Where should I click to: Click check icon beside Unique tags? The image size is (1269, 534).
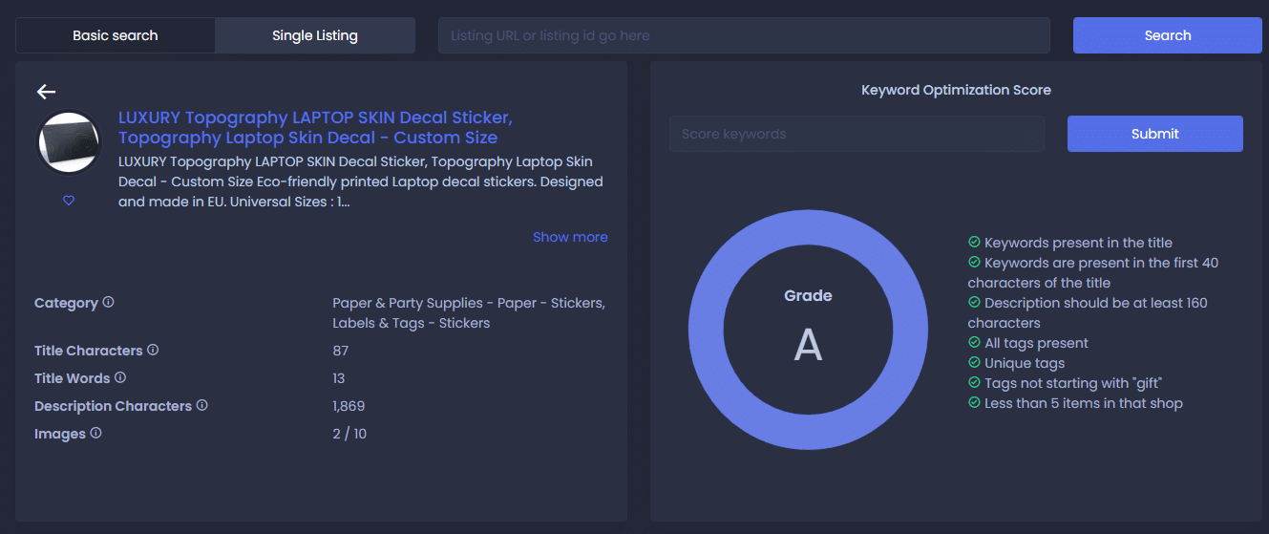click(974, 363)
